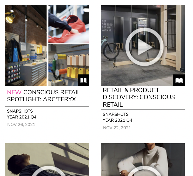Image resolution: width=193 pixels, height=176 pixels.
Task: Open thumbnail of woman in white sweater
Action: click(143, 160)
